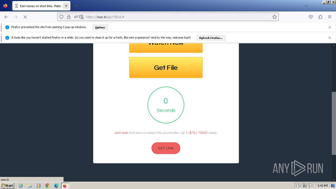This screenshot has height=189, width=336.
Task: Stop loading the page
Action: (25, 17)
